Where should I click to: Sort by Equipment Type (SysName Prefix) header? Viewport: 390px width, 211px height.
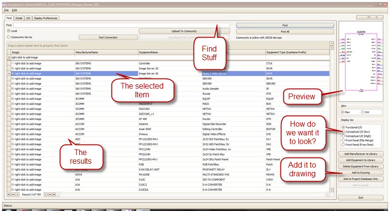[297, 53]
